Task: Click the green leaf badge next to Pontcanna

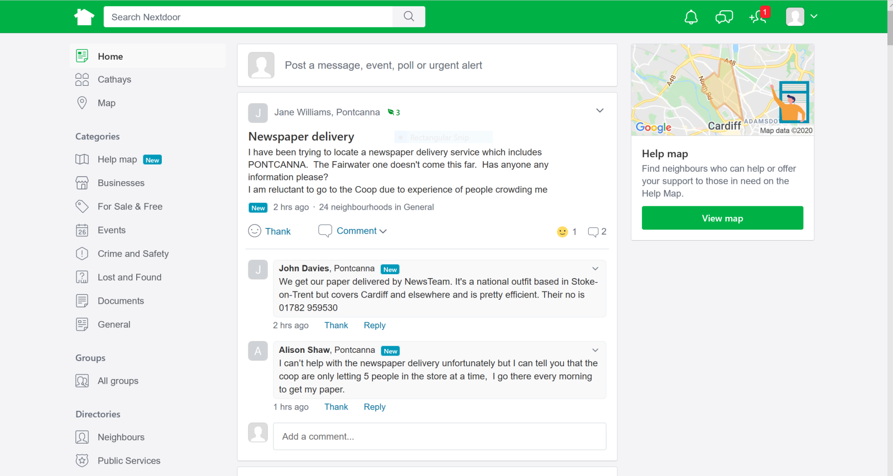Action: coord(393,113)
